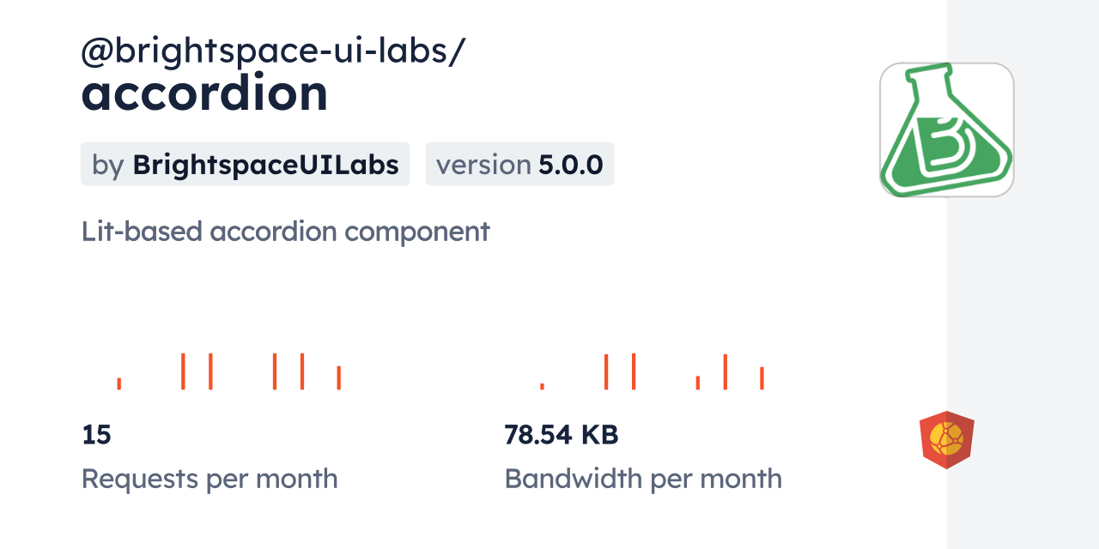Click the version 5.0.0 badge

[x=519, y=164]
